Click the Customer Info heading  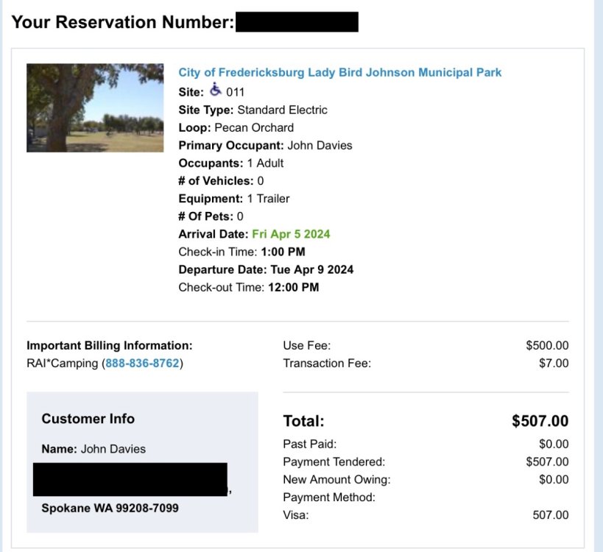pyautogui.click(x=88, y=419)
